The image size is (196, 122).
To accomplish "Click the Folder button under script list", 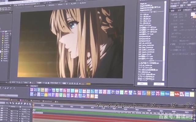I will pyautogui.click(x=142, y=84).
